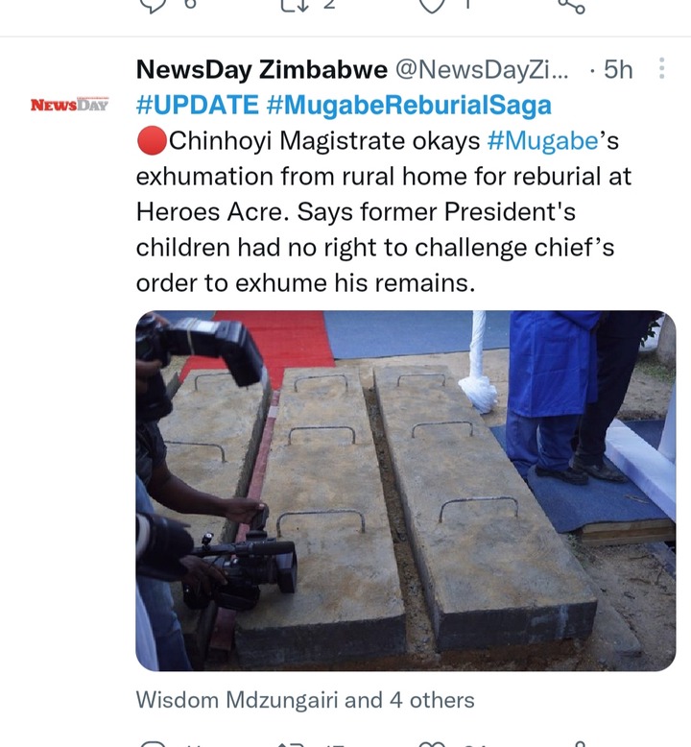Retweet the NewsDay Mugabe tweet
This screenshot has width=691, height=747.
[x=290, y=744]
